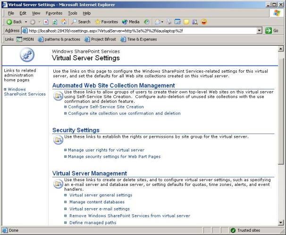Open the Back history dropdown arrow
This screenshot has height=235, width=286.
pyautogui.click(x=26, y=22)
